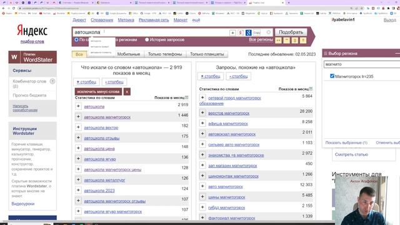The image size is (400, 225).
Task: Click the «исключить минус-слова» button
Action: click(x=98, y=92)
